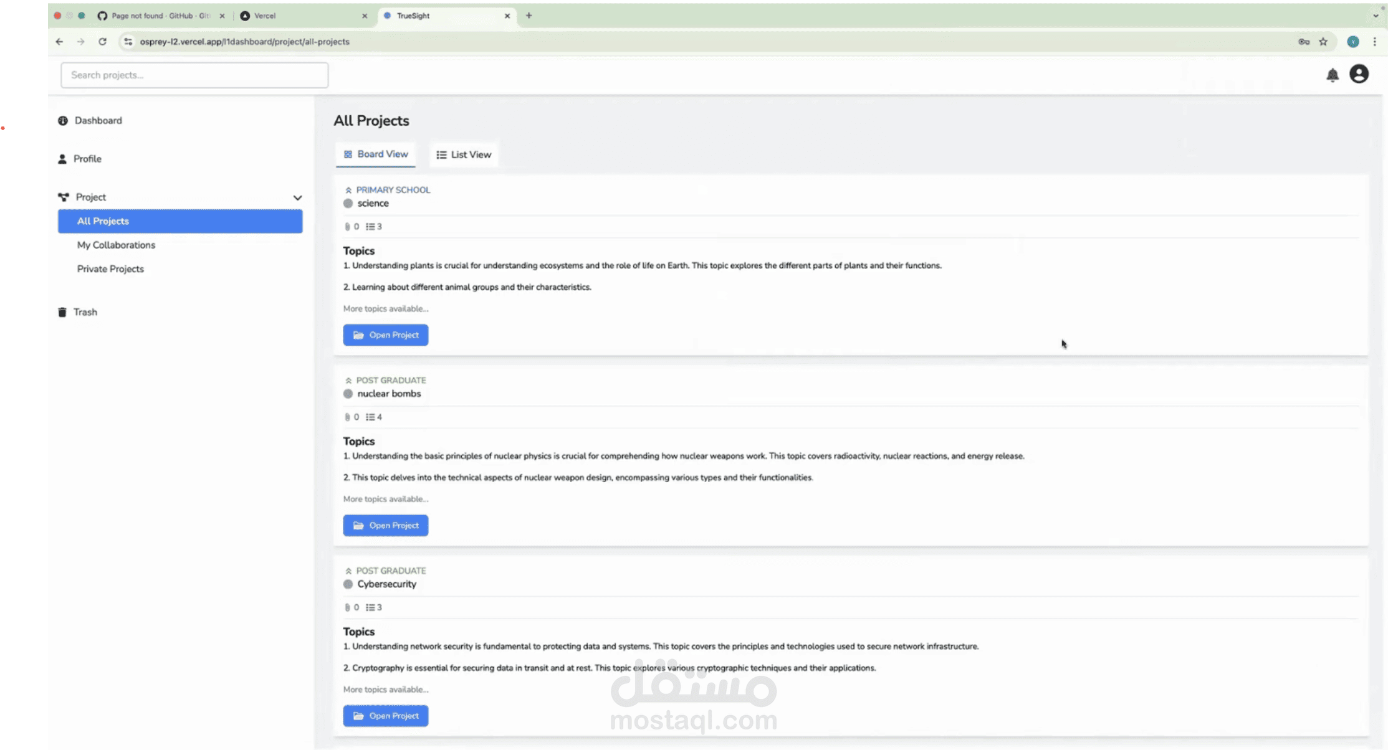The width and height of the screenshot is (1388, 750).
Task: Bookmark this page using the star icon
Action: pyautogui.click(x=1323, y=42)
